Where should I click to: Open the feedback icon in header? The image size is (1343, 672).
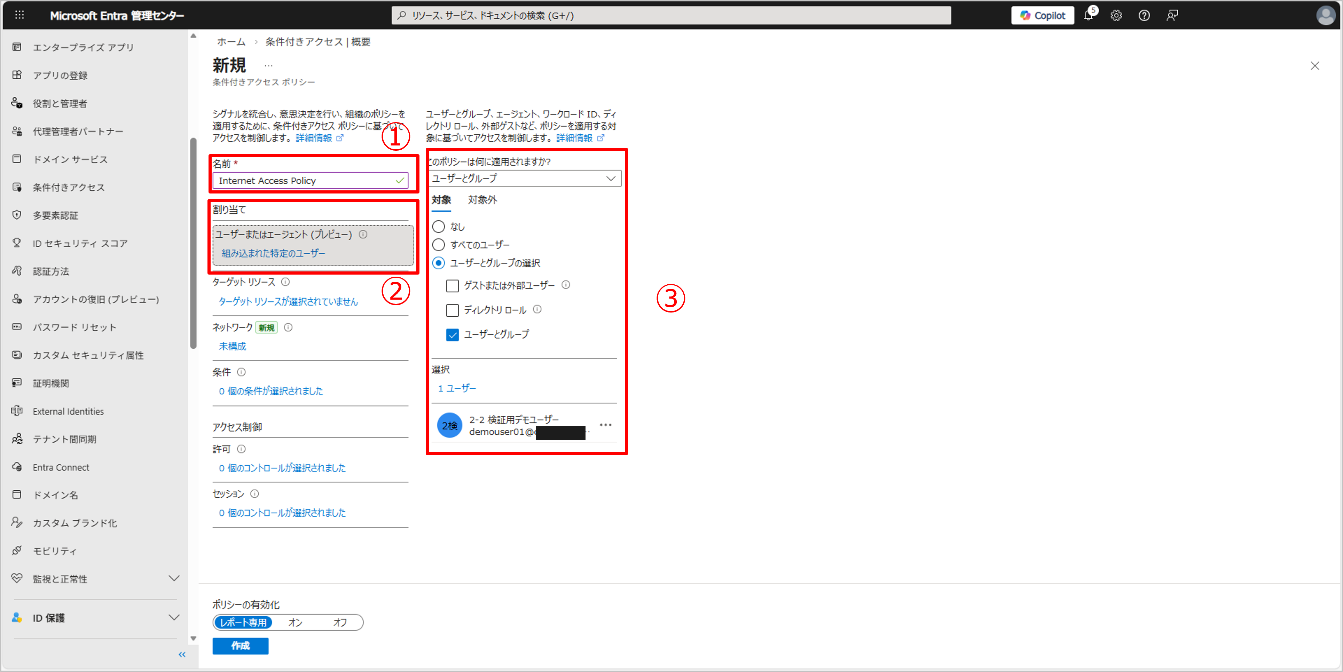click(x=1172, y=16)
